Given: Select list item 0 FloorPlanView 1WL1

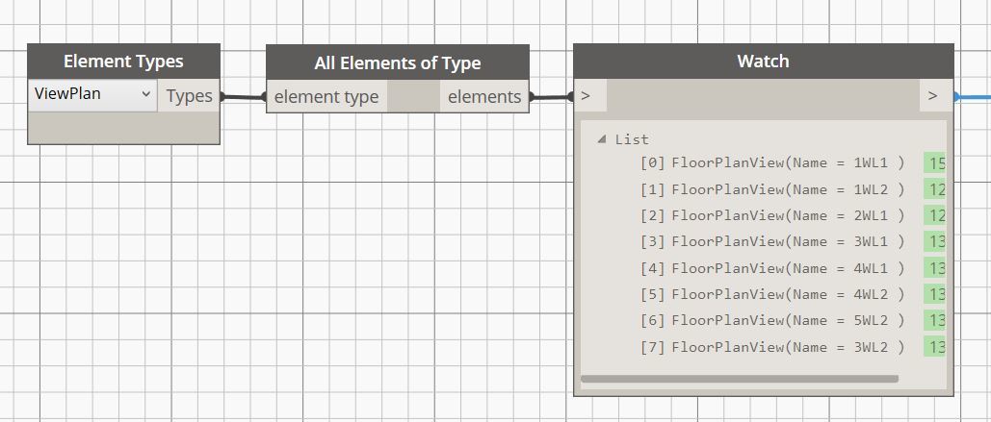Looking at the screenshot, I should [x=774, y=163].
